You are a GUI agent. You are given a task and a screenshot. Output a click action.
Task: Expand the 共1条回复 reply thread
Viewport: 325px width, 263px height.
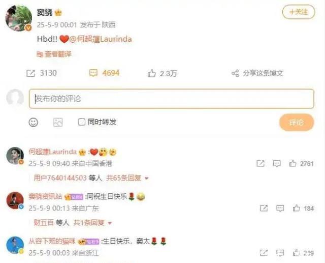[92, 223]
